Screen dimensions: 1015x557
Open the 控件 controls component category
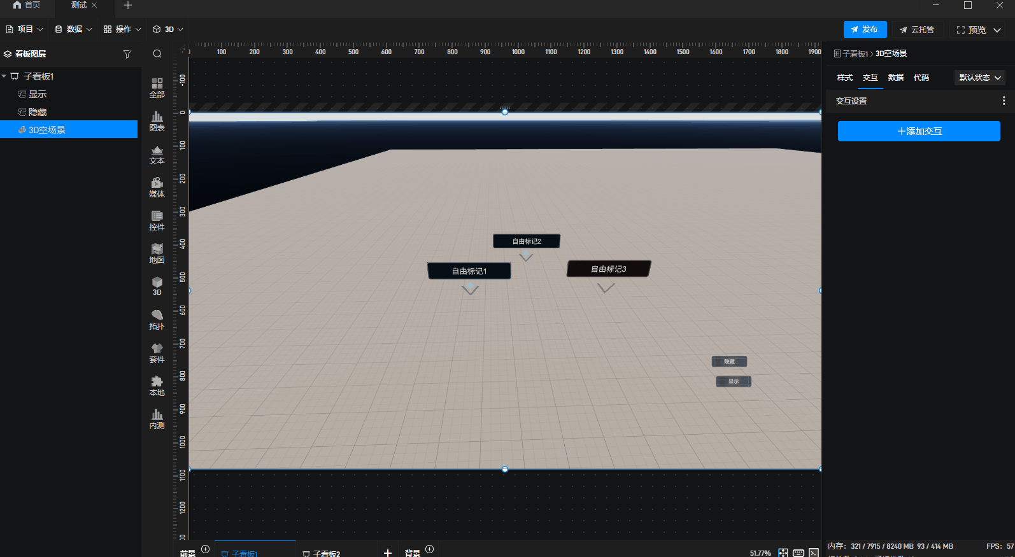coord(157,220)
